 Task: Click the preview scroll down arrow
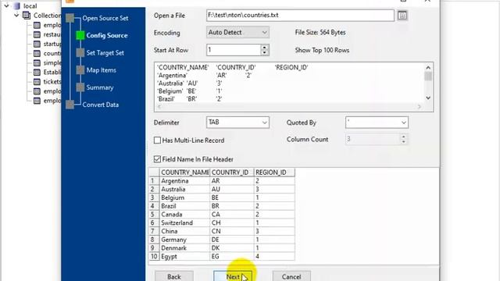point(428,98)
